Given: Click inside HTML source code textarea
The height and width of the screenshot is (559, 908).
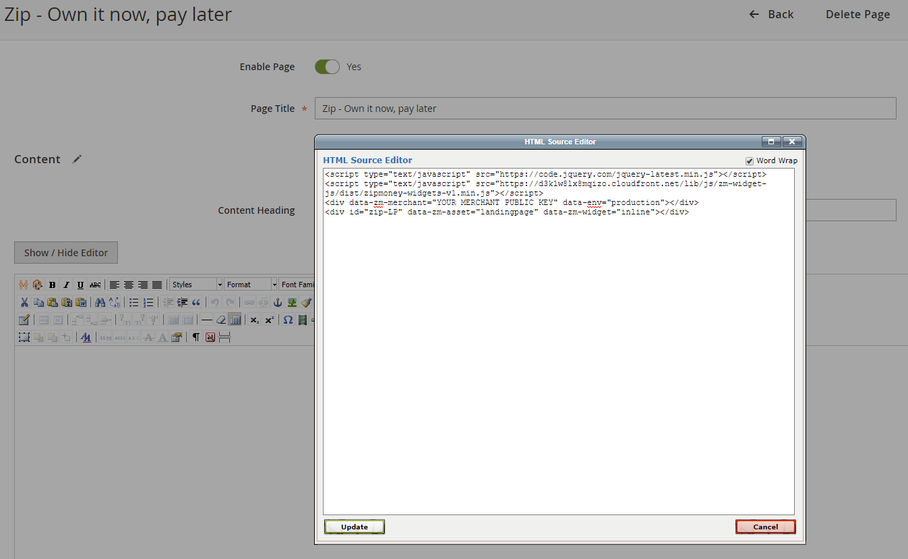Looking at the screenshot, I should coord(559,342).
